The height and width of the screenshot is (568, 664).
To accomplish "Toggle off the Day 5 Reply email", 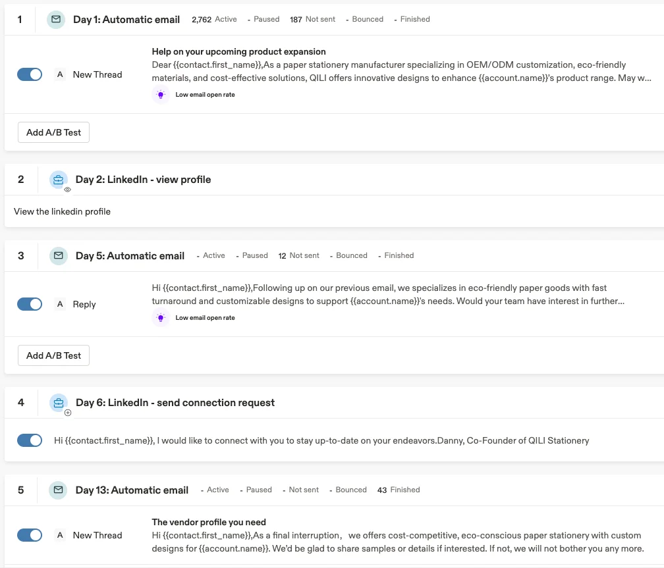I will point(30,304).
